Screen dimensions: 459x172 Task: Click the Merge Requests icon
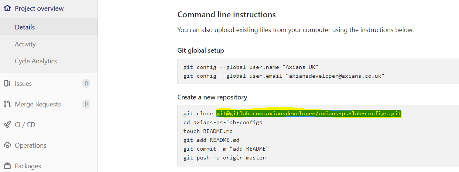[7, 104]
